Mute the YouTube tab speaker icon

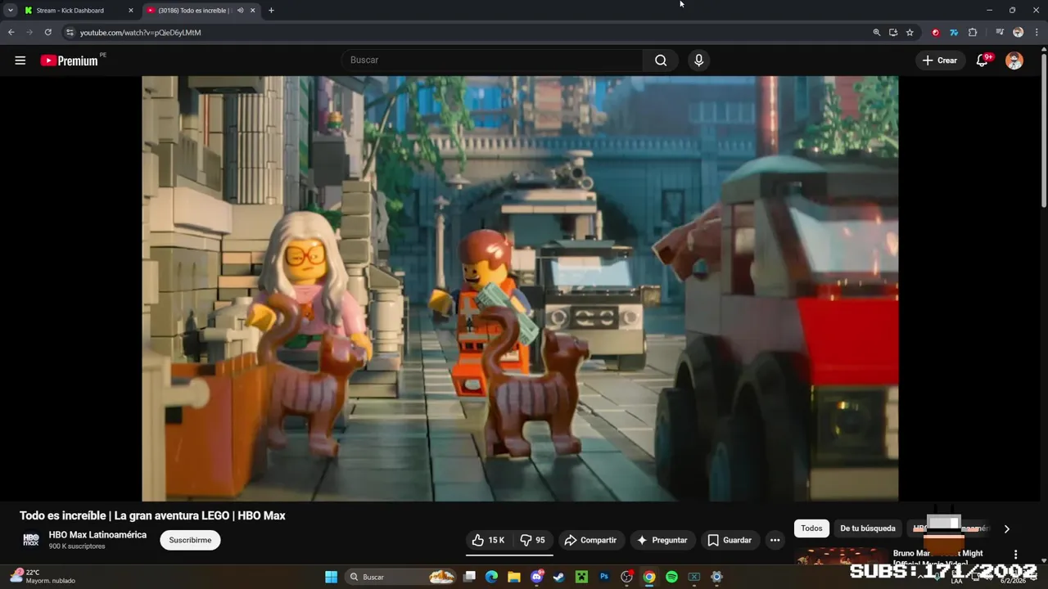tap(240, 11)
